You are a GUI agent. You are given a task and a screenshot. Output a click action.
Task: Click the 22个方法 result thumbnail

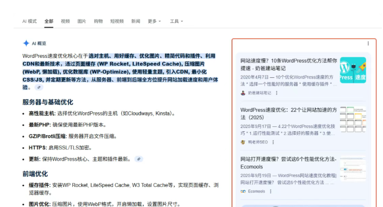point(353,119)
